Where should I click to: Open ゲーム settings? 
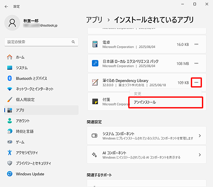tap(41, 142)
